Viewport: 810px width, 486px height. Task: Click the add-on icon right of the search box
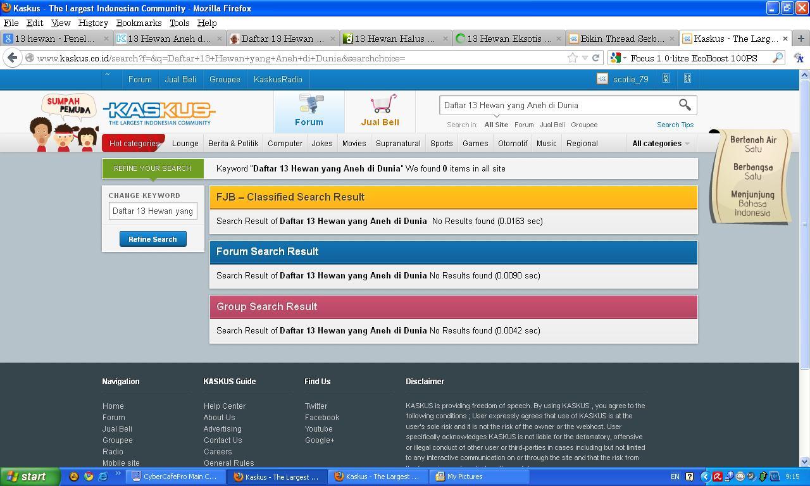coord(799,58)
